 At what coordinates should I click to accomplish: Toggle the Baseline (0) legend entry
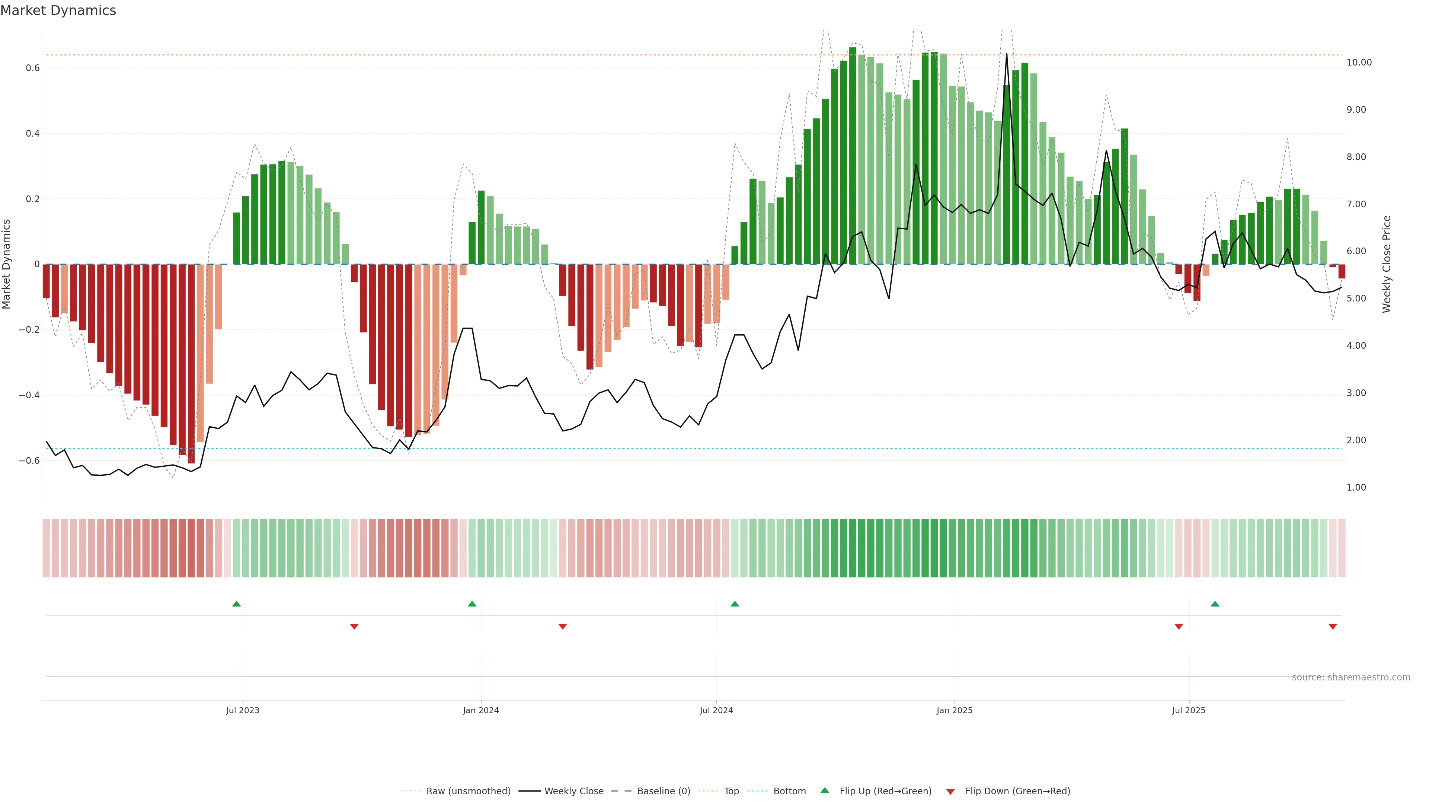[664, 791]
